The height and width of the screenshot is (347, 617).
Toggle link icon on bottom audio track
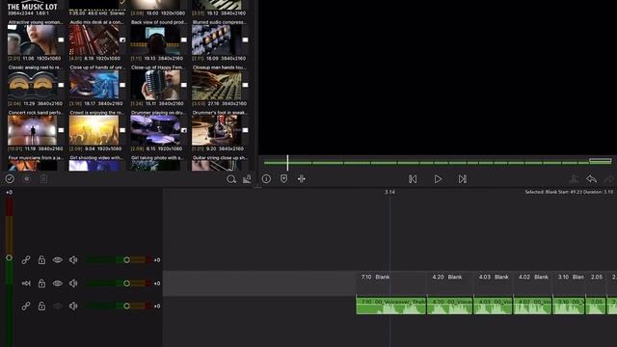click(x=26, y=307)
